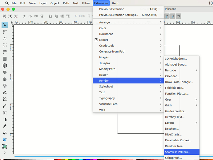Select the Node editing tool
This screenshot has height=160, width=213.
[4, 32]
